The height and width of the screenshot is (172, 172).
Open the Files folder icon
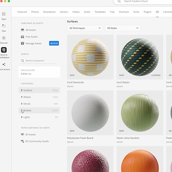4,26
